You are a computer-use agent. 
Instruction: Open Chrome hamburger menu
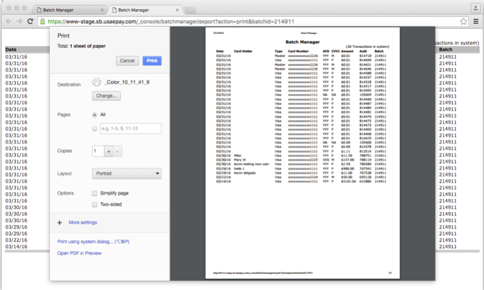point(475,21)
